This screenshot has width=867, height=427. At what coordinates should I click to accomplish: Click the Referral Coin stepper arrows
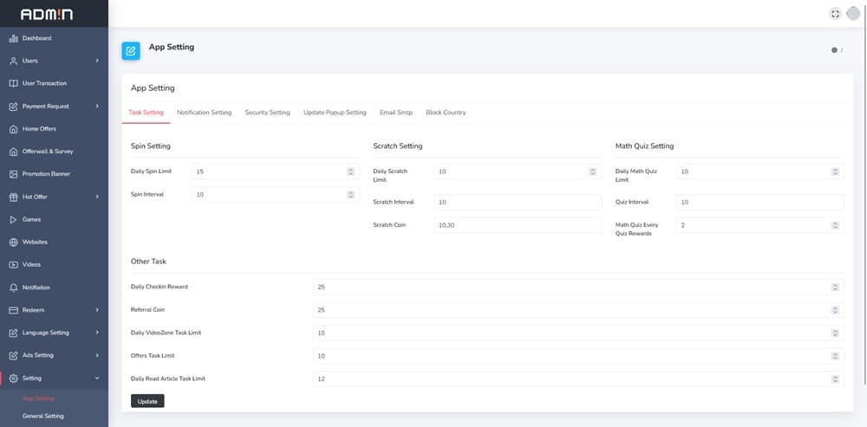coord(835,309)
